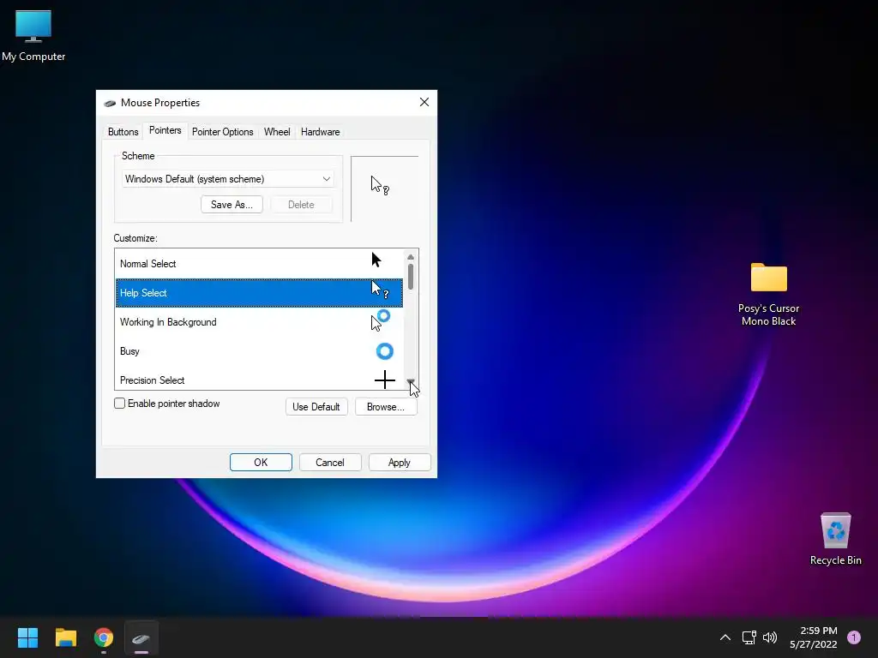Open the clock and date flyout
This screenshot has width=878, height=658.
(814, 637)
